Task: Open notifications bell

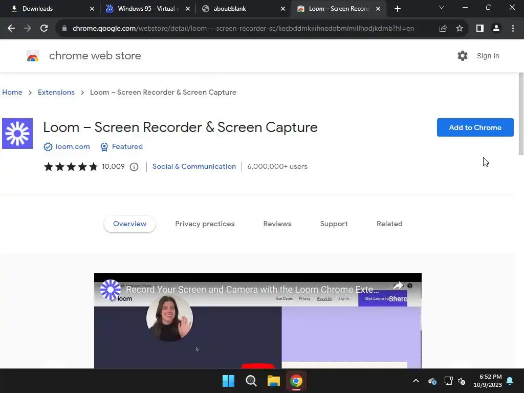Action: (x=510, y=381)
